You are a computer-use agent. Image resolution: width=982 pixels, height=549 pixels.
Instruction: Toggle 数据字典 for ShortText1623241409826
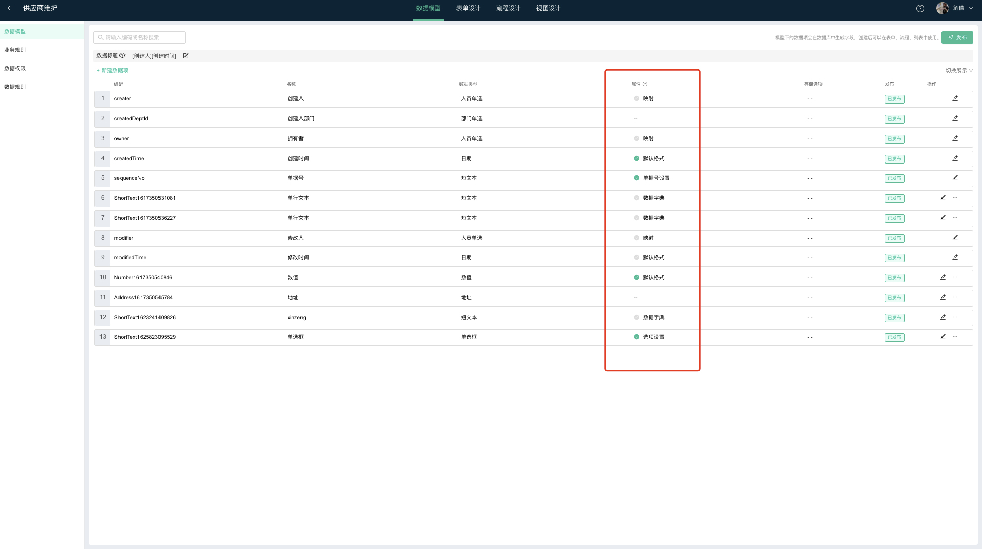point(636,317)
